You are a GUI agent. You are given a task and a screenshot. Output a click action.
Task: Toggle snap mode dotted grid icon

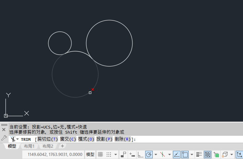[x=109, y=154]
